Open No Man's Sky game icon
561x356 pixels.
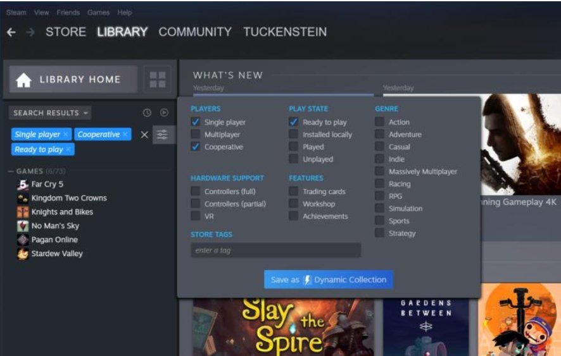[x=23, y=226]
